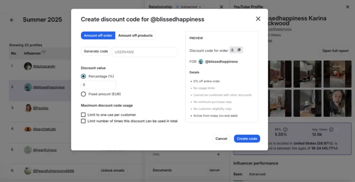
Task: Click the Create code button
Action: pos(247,139)
